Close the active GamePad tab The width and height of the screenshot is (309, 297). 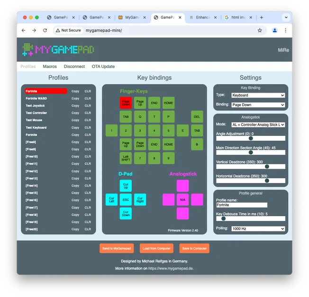(x=180, y=18)
